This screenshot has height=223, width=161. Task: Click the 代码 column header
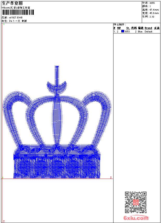(x=134, y=28)
